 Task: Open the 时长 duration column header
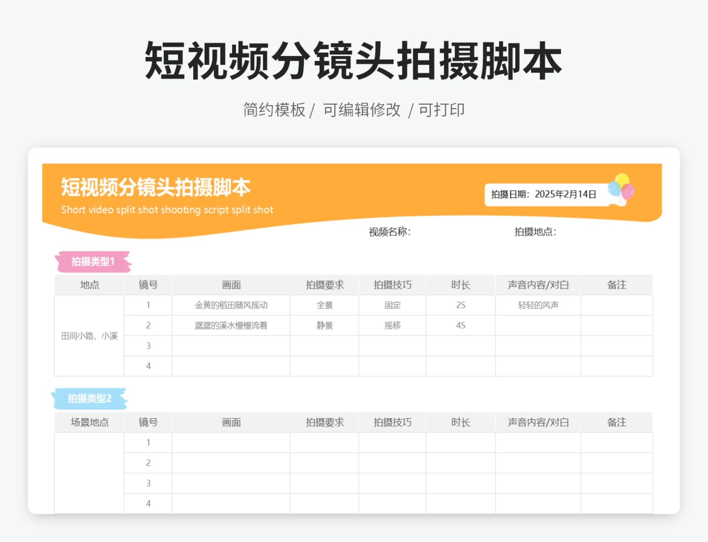pyautogui.click(x=461, y=285)
